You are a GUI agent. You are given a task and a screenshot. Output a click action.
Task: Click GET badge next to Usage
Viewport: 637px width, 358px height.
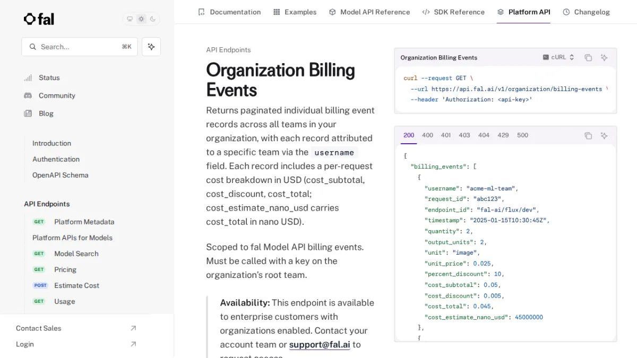click(39, 301)
